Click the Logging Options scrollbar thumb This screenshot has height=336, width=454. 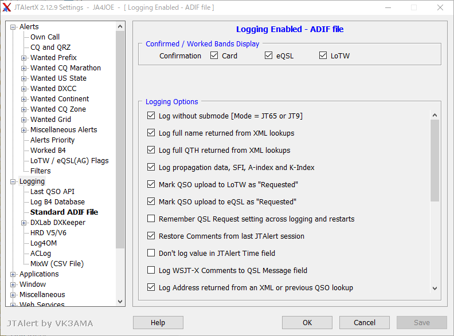click(435, 160)
